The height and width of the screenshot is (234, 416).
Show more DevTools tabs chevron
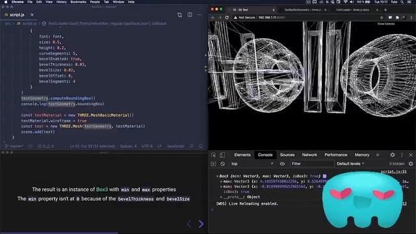point(378,155)
